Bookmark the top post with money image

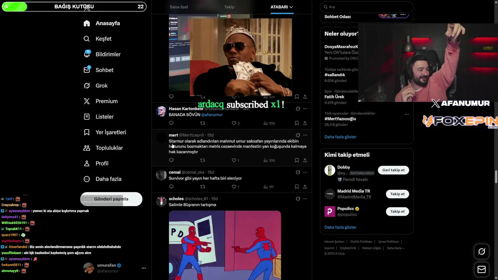[x=296, y=96]
